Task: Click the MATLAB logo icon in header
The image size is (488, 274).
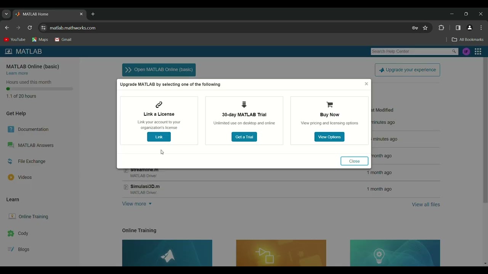Action: coord(8,51)
